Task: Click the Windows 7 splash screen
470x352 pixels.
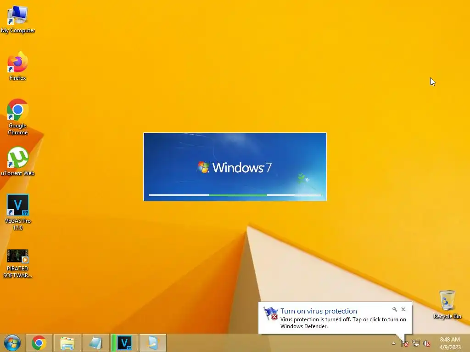Action: (x=235, y=167)
